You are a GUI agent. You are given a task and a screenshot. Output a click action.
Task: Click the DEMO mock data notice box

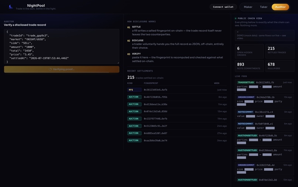click(x=264, y=35)
